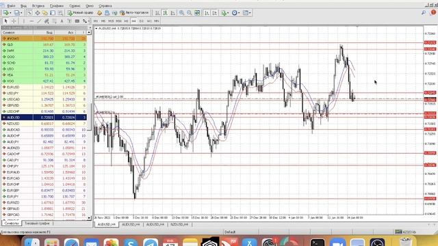Image resolution: width=438 pixels, height=246 pixels.
Task: Open the Strategy Tester toolbar icon
Action: [60, 13]
